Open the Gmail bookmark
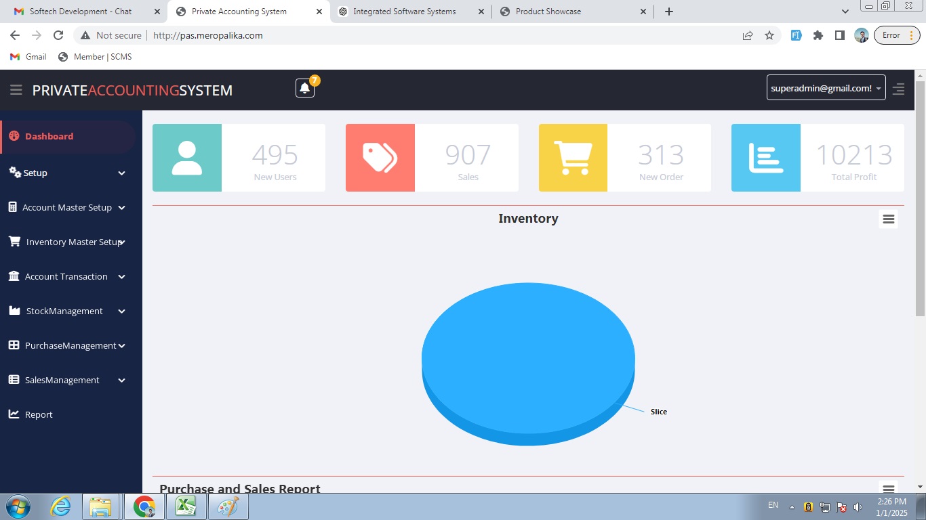Viewport: 926px width, 520px height. click(28, 57)
